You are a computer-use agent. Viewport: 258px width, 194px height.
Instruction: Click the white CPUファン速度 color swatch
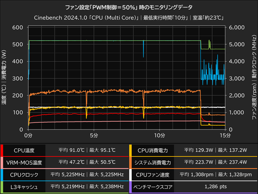(x=131, y=174)
